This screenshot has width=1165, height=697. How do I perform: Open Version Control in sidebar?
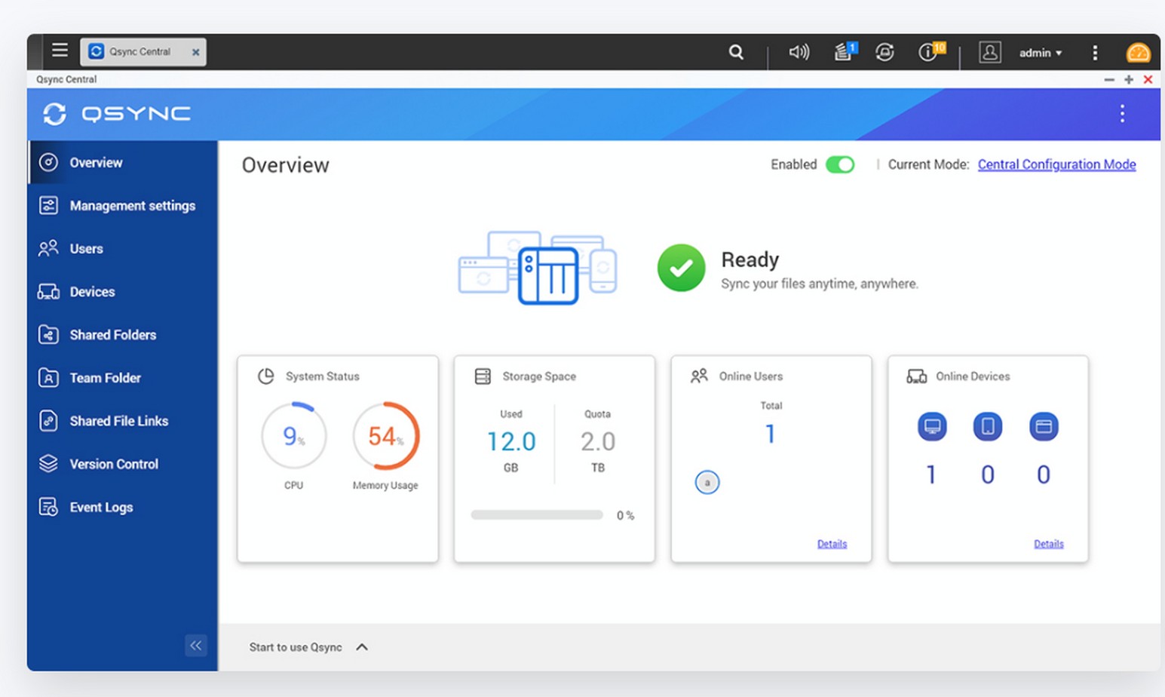[x=123, y=463]
